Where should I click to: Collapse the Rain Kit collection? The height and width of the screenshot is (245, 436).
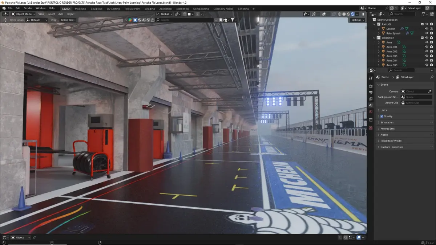coord(375,24)
